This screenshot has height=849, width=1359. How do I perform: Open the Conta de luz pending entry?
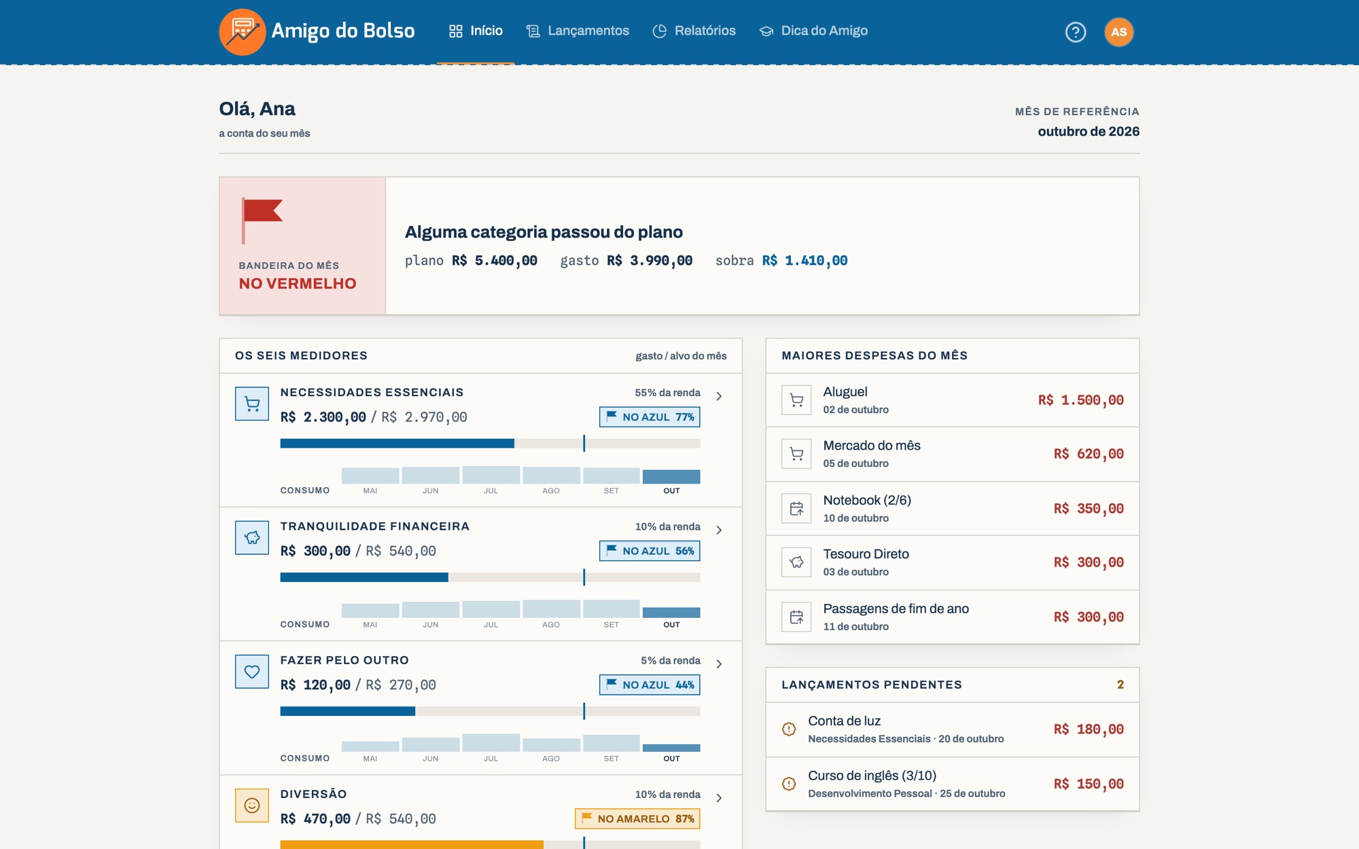[953, 729]
